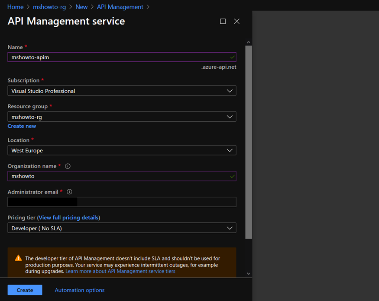Open the Pricing tier dropdown
This screenshot has width=379, height=301.
pyautogui.click(x=122, y=228)
